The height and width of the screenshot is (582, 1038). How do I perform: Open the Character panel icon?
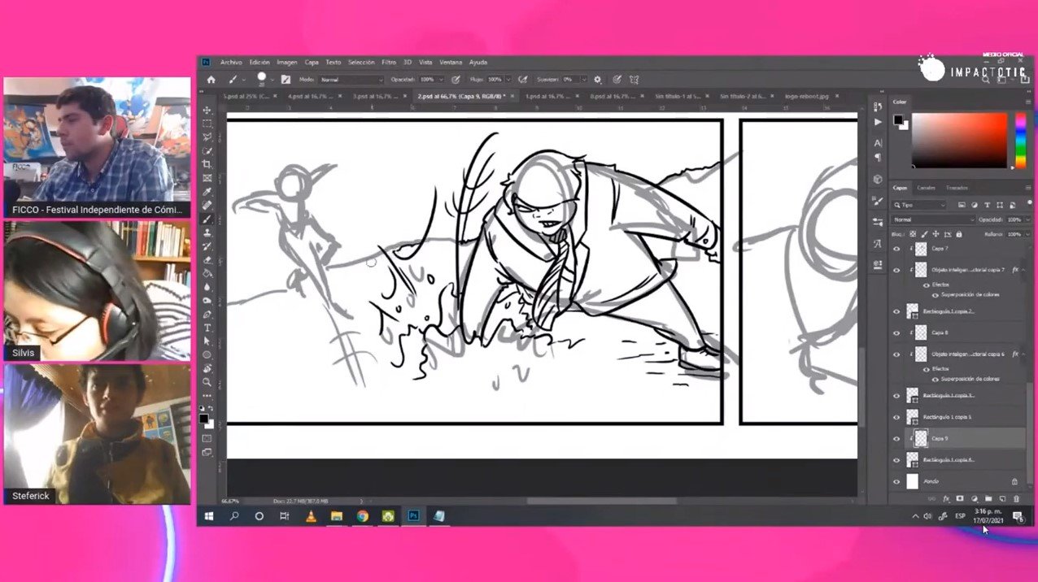click(x=878, y=142)
